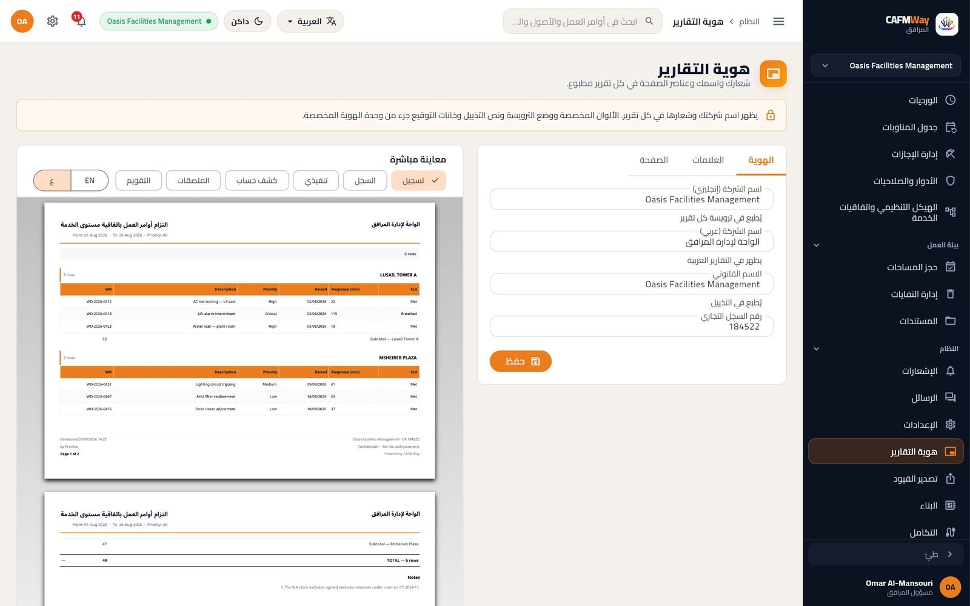The image size is (970, 606).
Task: Open الهيكل التنظيمي org structure icon
Action: coord(950,212)
